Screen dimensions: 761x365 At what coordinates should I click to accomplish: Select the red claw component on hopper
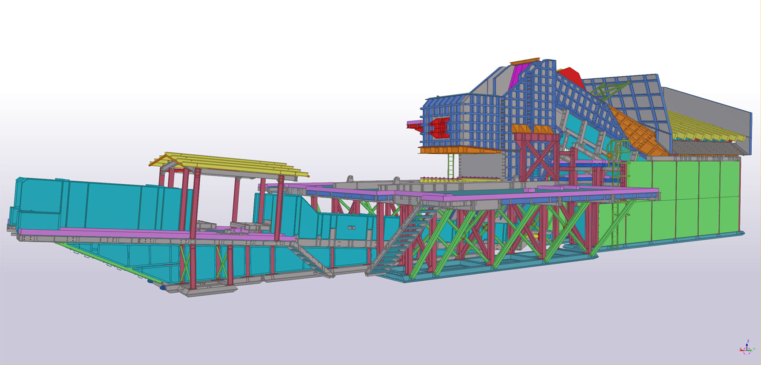tap(439, 127)
